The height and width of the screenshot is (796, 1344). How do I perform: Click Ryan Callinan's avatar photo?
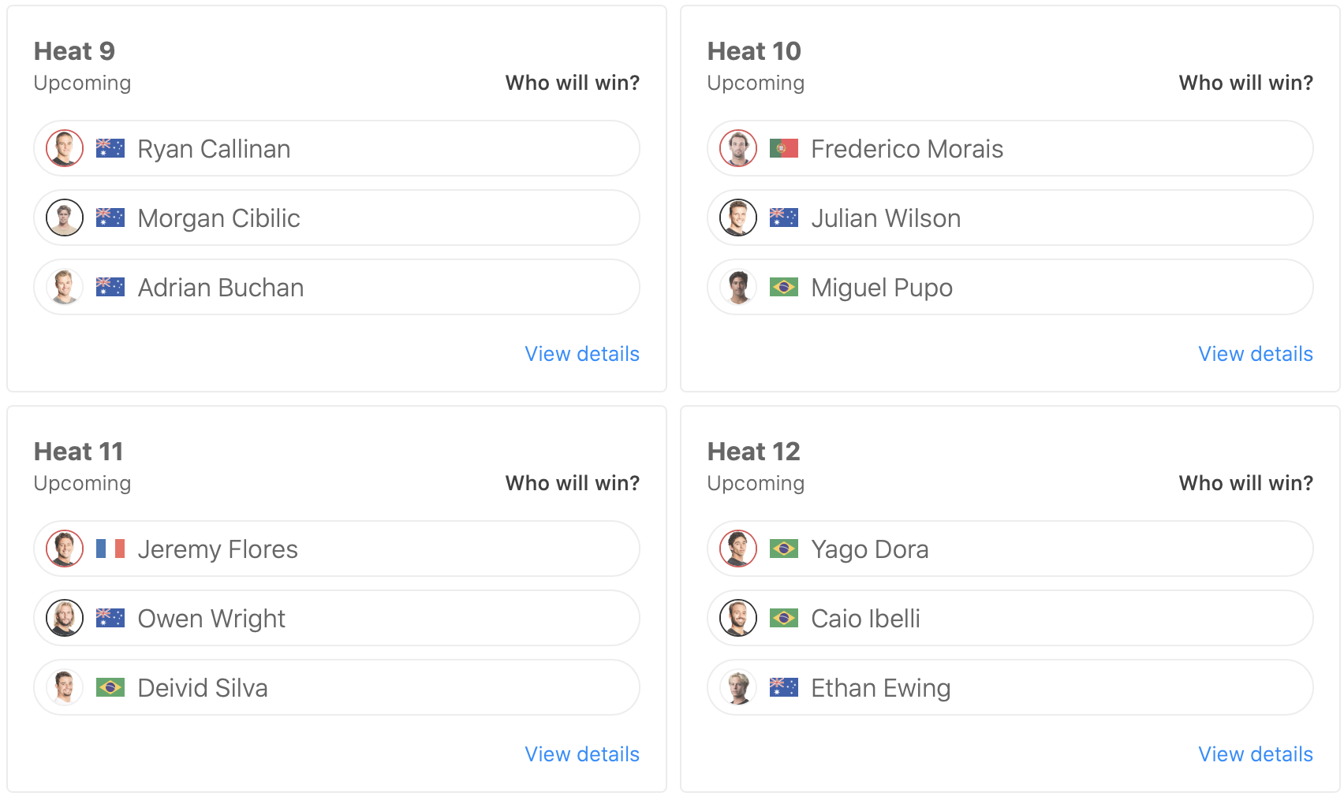tap(65, 148)
